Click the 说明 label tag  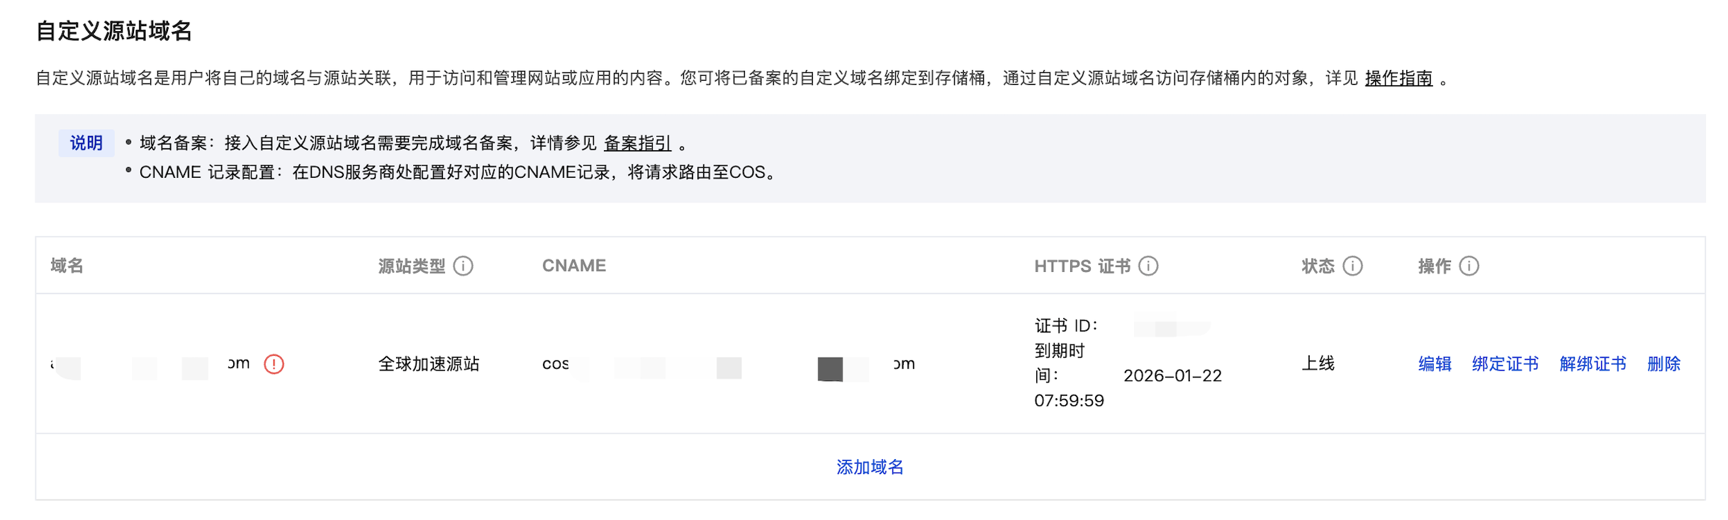86,143
